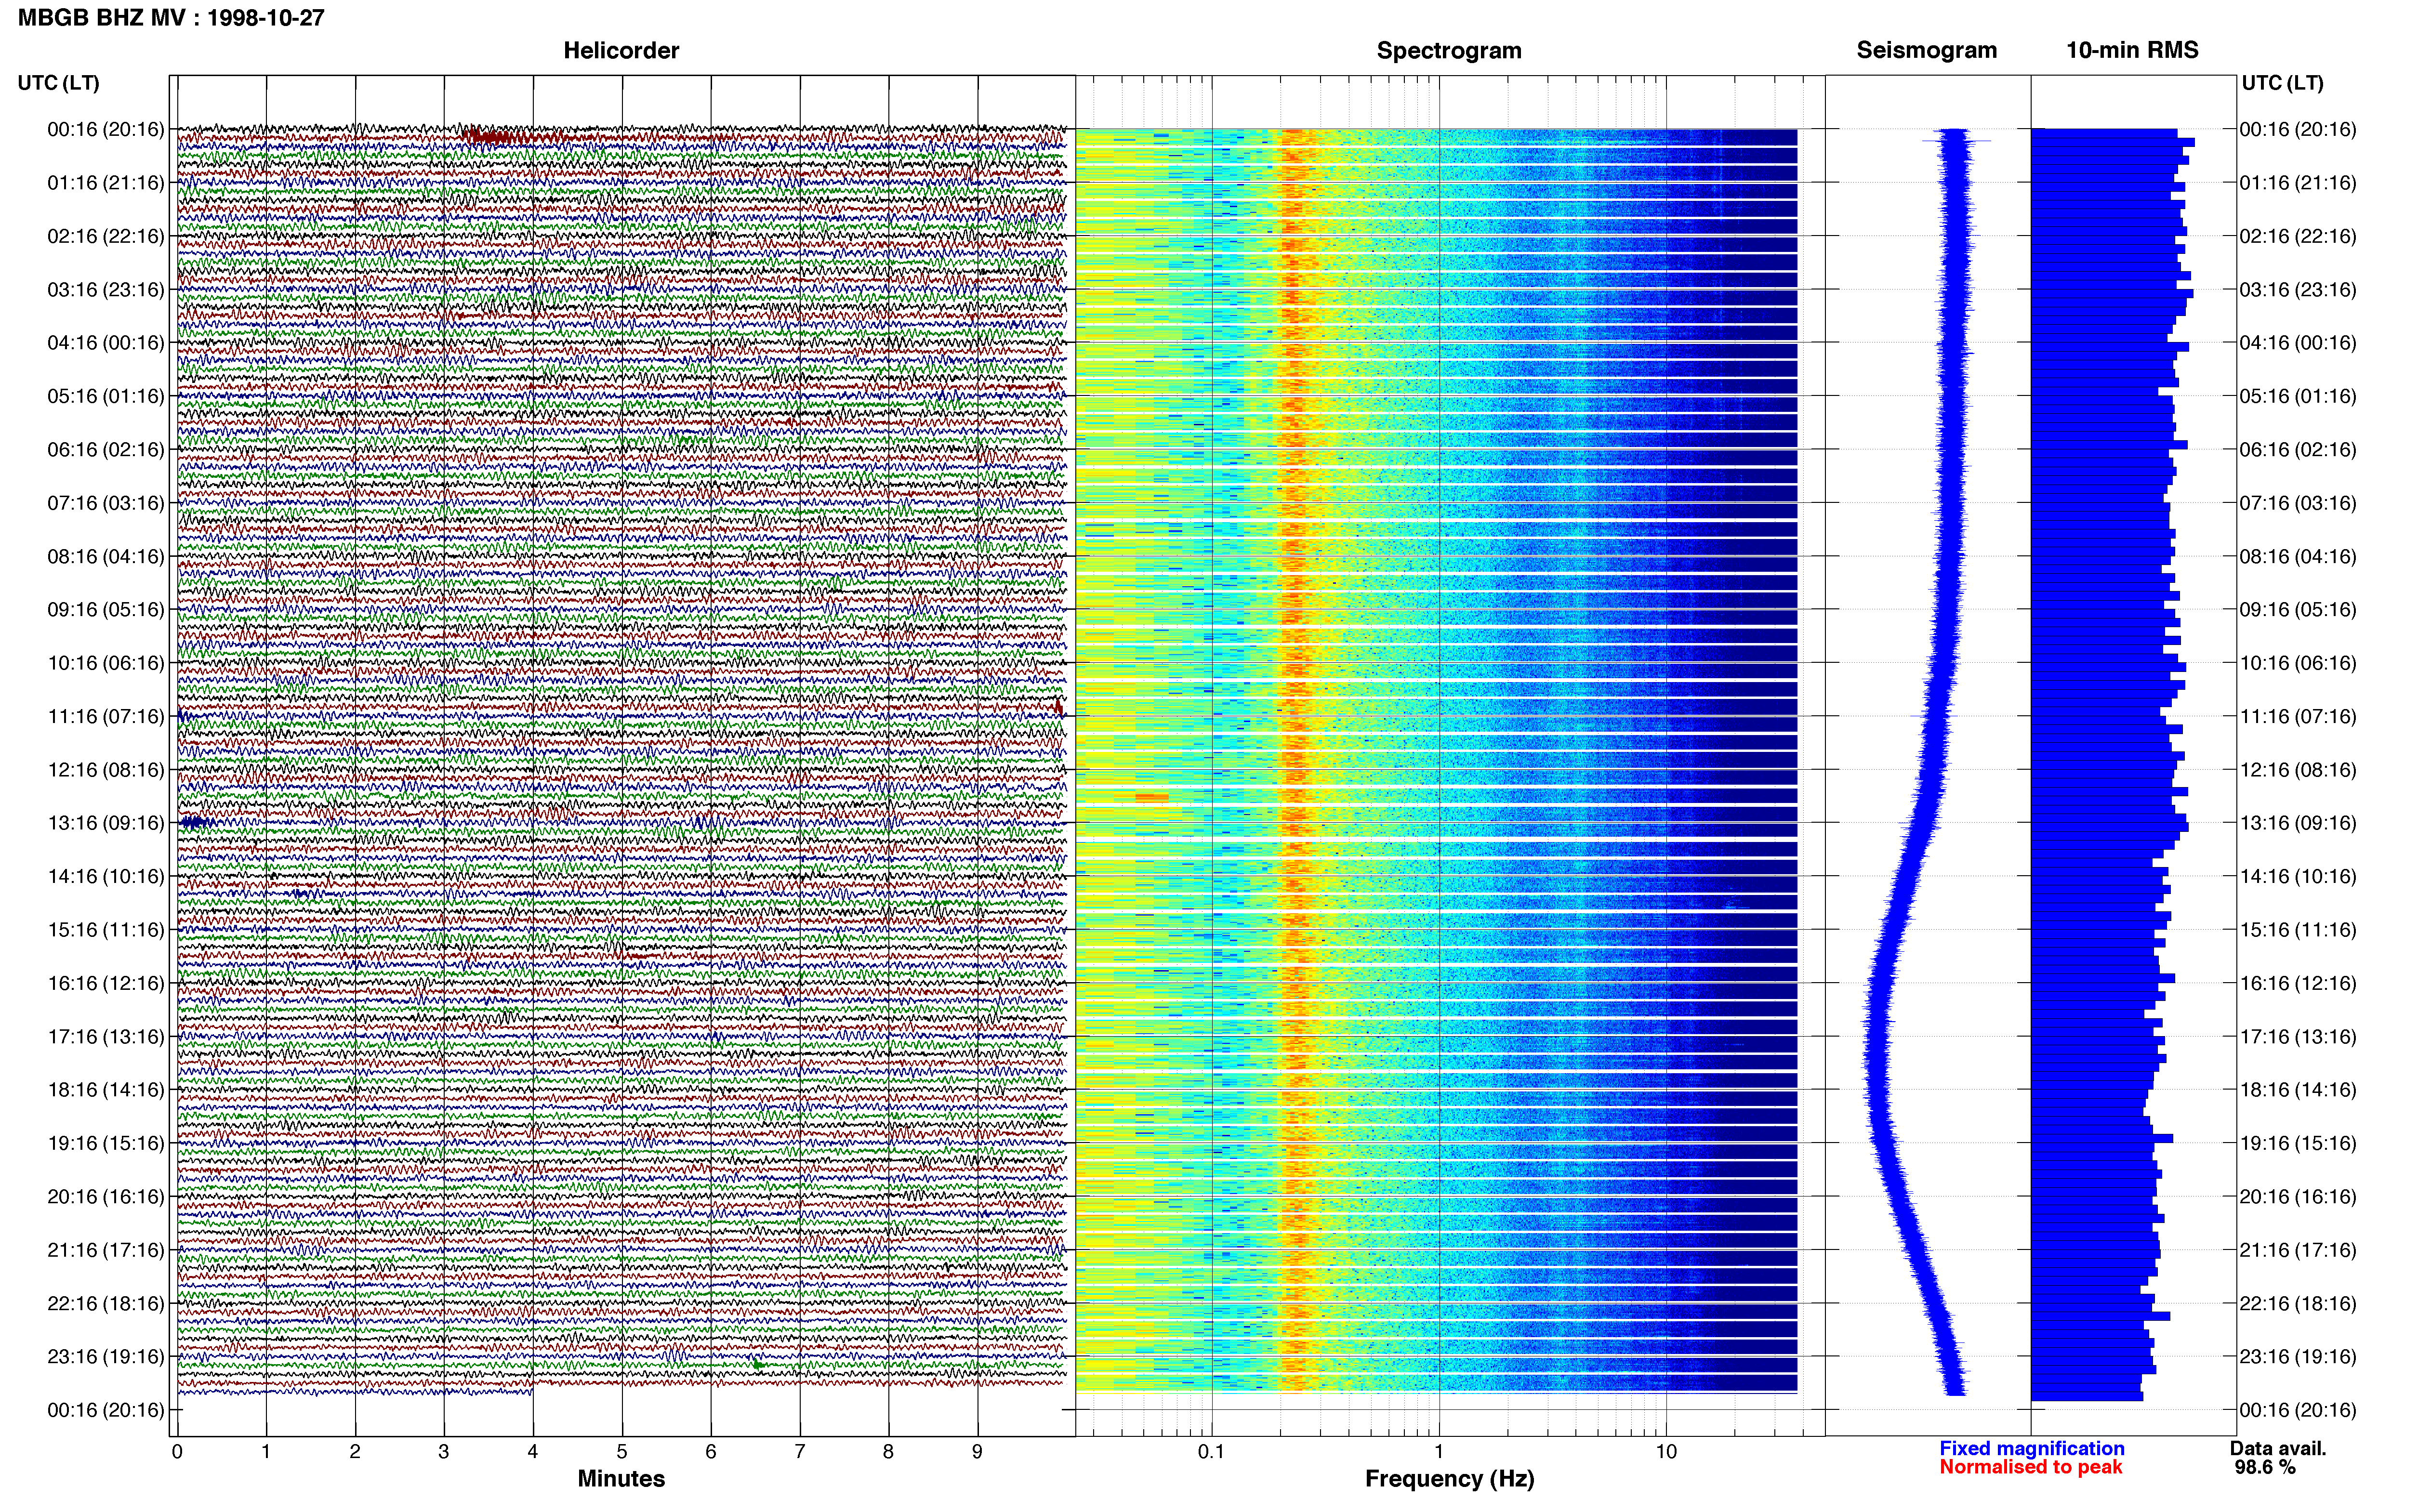Click Helicorder time label 01:16 (21:16)
Screen dimensions: 2418x1512
pos(106,183)
